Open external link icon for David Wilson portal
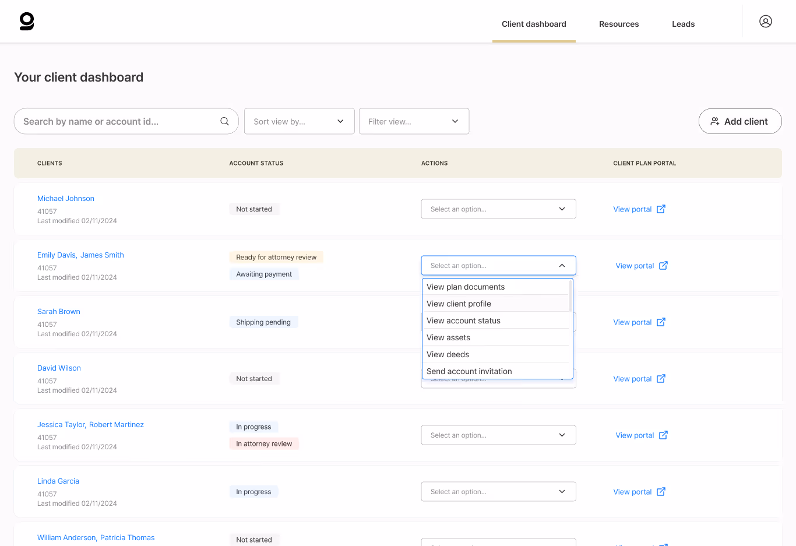 (x=661, y=379)
